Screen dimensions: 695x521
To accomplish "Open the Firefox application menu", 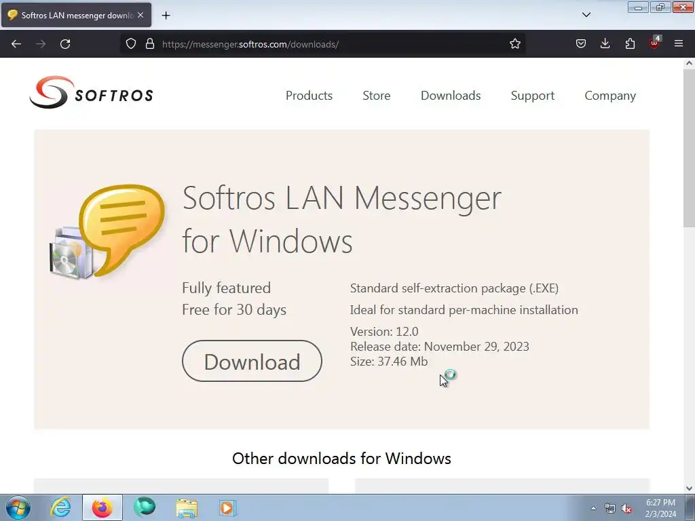I will 679,44.
